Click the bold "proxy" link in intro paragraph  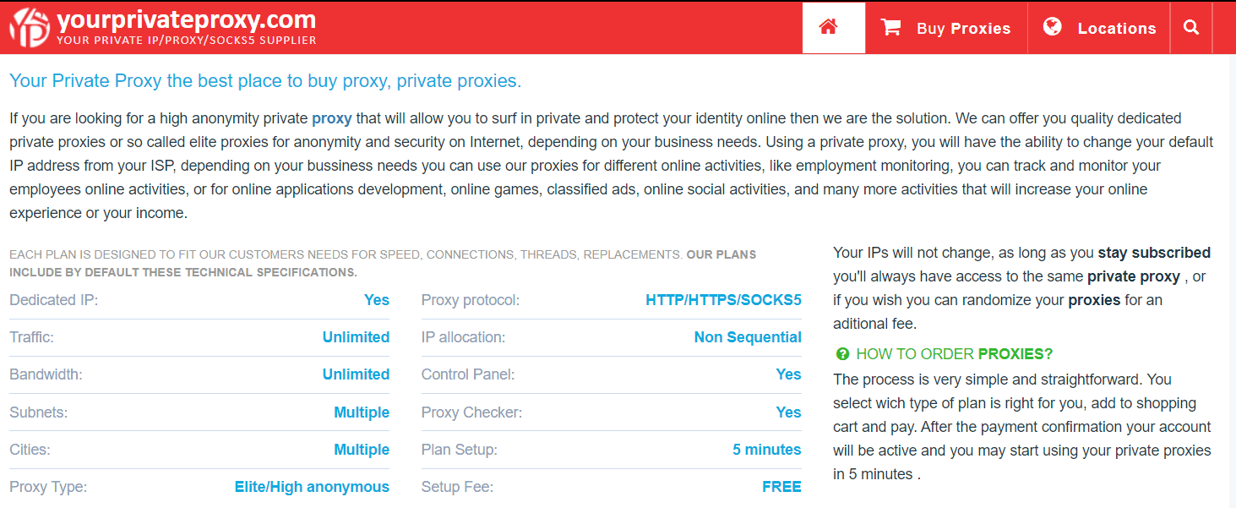[x=331, y=118]
